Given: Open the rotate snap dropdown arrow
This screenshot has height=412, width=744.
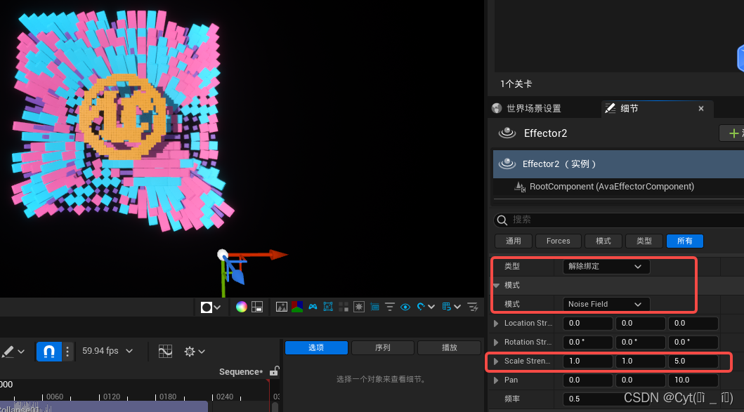Looking at the screenshot, I should click(431, 307).
